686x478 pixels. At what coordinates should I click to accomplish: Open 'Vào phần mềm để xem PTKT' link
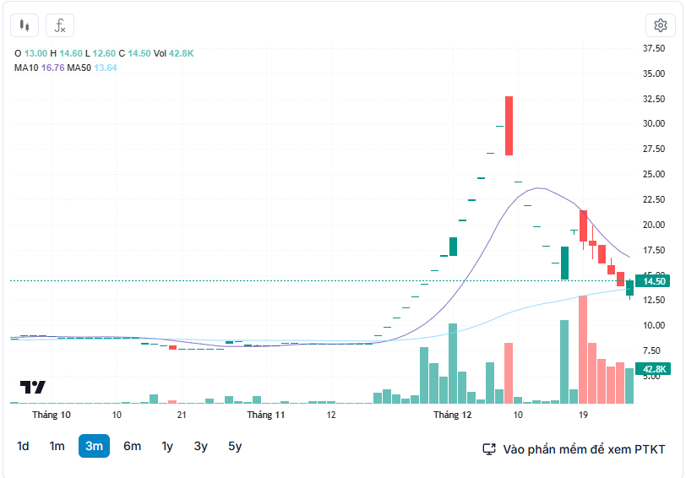[x=584, y=449]
